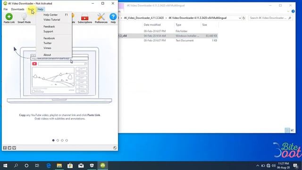Open File Explorer from the taskbar

(x=59, y=166)
